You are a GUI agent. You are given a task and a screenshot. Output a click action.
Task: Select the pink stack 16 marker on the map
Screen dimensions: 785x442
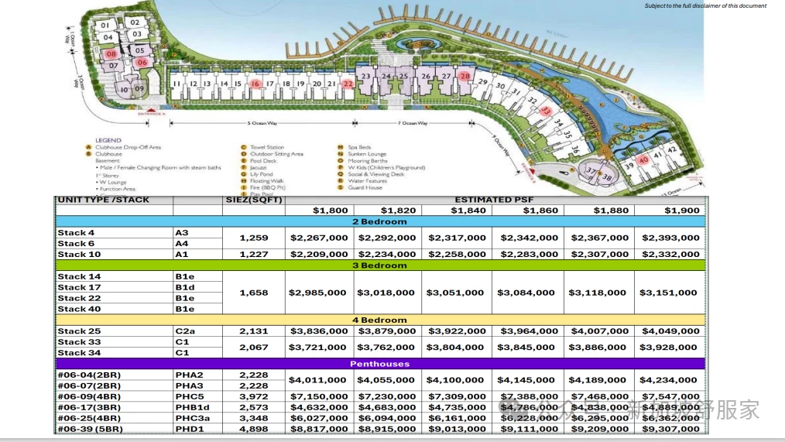[x=255, y=84]
